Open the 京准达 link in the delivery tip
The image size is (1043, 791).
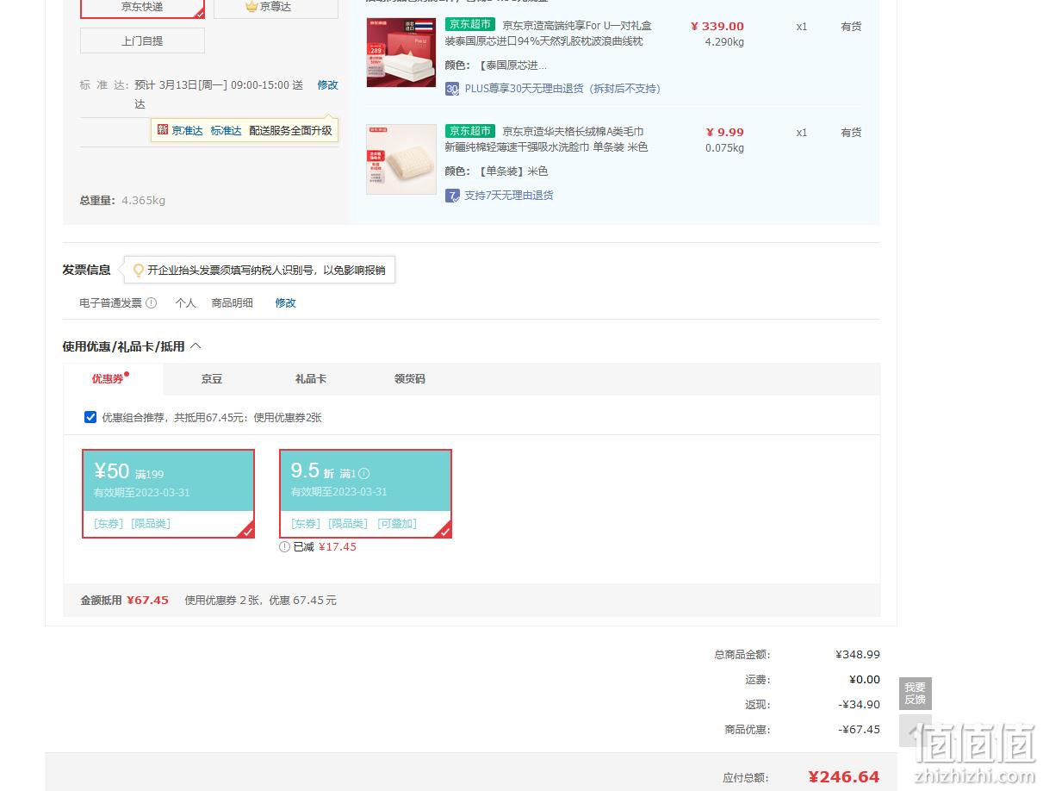(187, 131)
